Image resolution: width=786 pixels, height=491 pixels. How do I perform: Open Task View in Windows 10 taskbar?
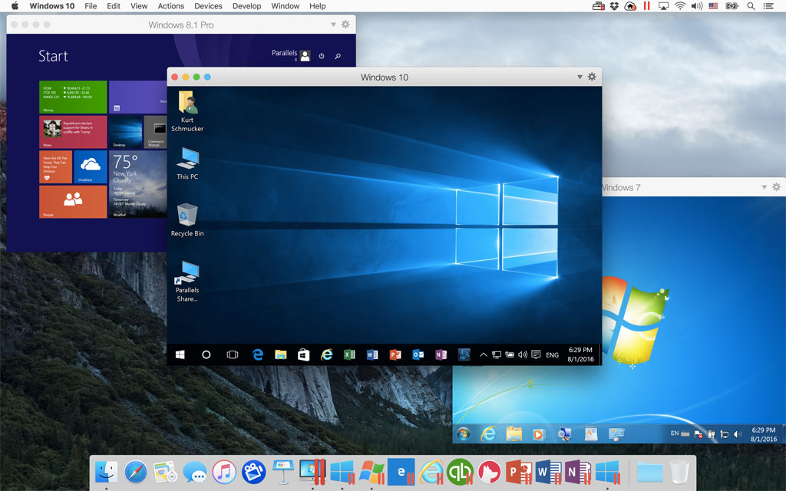(232, 354)
